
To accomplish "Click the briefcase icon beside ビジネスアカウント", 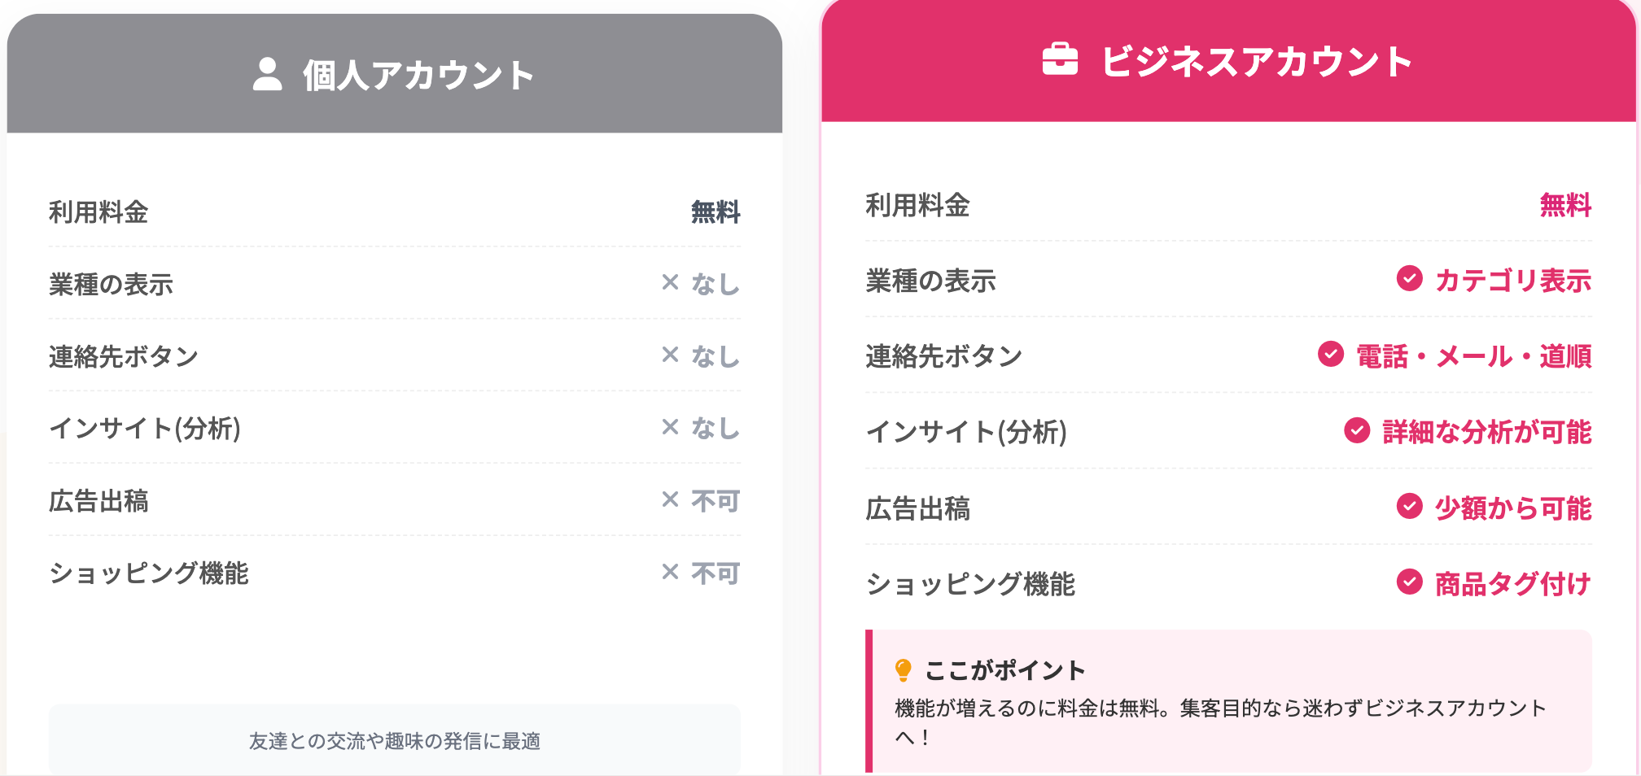I will [1060, 59].
